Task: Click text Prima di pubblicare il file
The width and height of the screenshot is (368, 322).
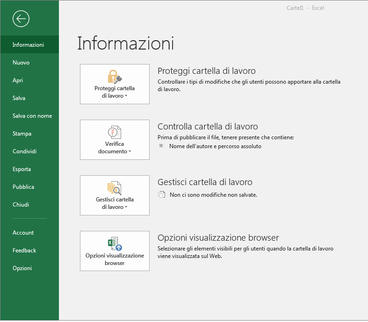Action: click(x=189, y=137)
